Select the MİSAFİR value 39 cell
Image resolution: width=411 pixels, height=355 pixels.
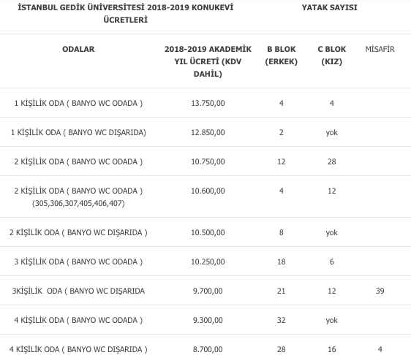(x=380, y=291)
